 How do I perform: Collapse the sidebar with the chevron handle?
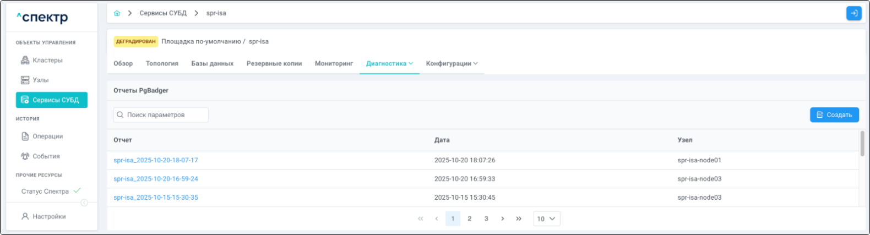pos(84,203)
